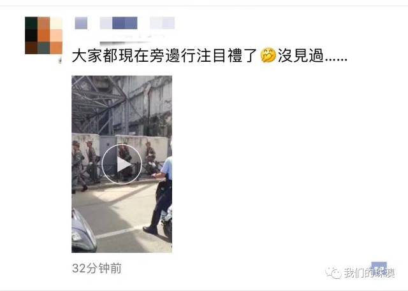Click the steel scaffolding in the video

click(99, 105)
